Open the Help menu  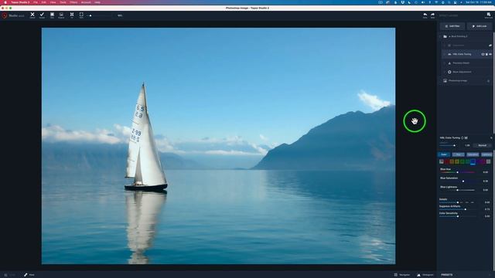tap(97, 2)
